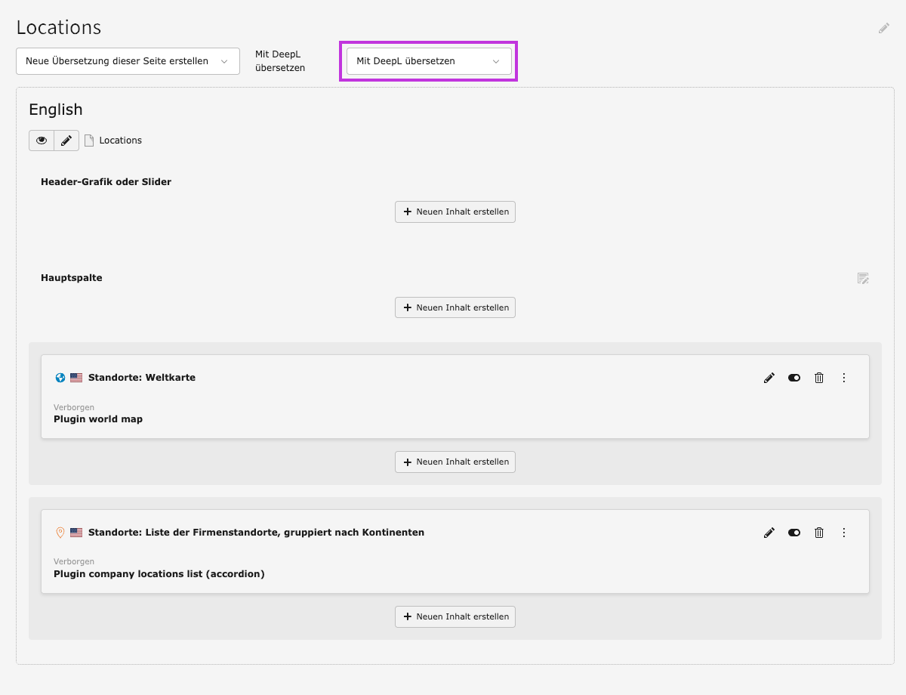Click the Locations page document icon
Image resolution: width=906 pixels, height=695 pixels.
pyautogui.click(x=89, y=141)
